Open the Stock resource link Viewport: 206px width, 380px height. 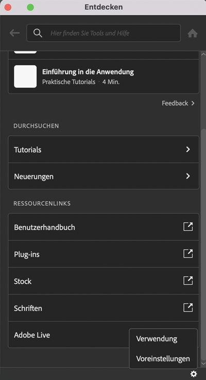[104, 281]
